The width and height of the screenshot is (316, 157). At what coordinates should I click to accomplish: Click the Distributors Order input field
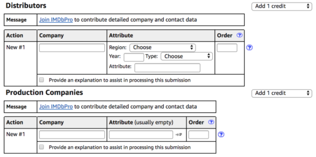tap(227, 48)
